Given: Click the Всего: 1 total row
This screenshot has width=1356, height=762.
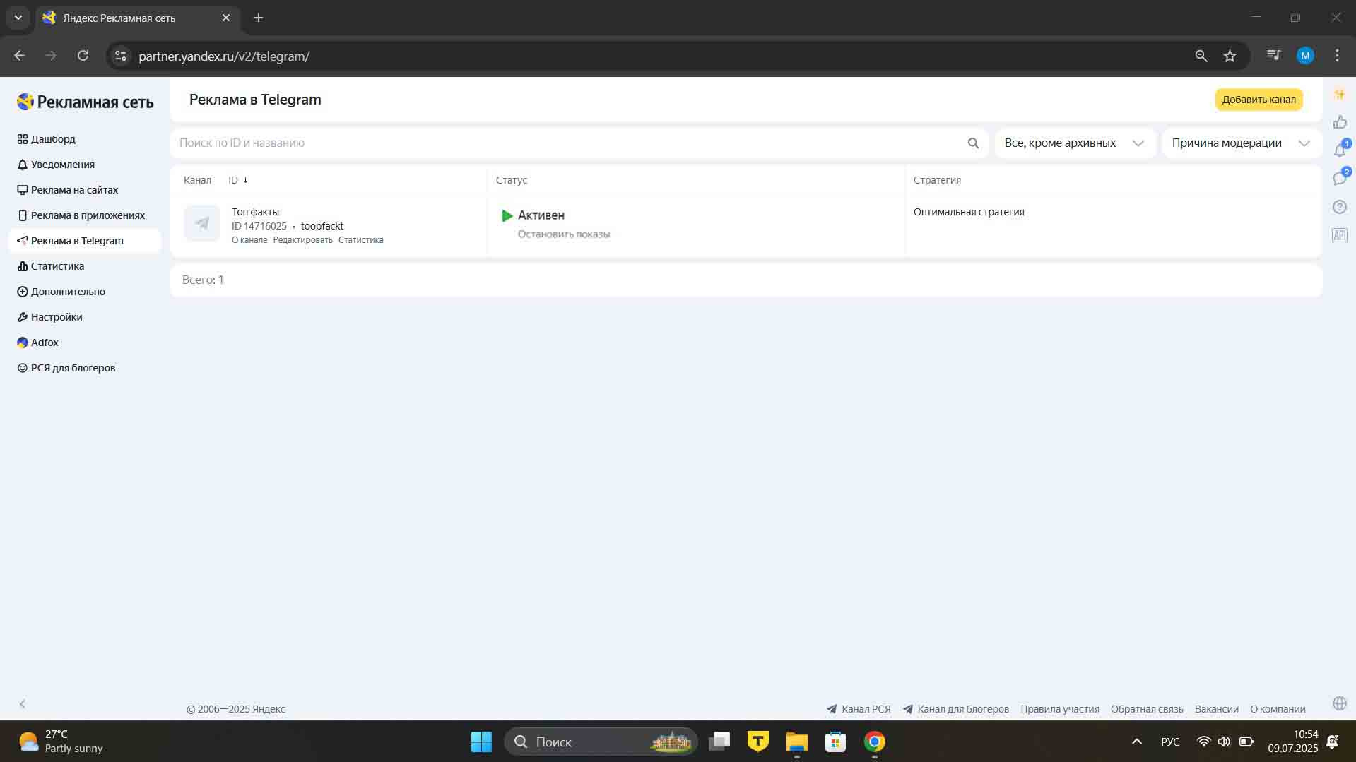Looking at the screenshot, I should [x=745, y=280].
